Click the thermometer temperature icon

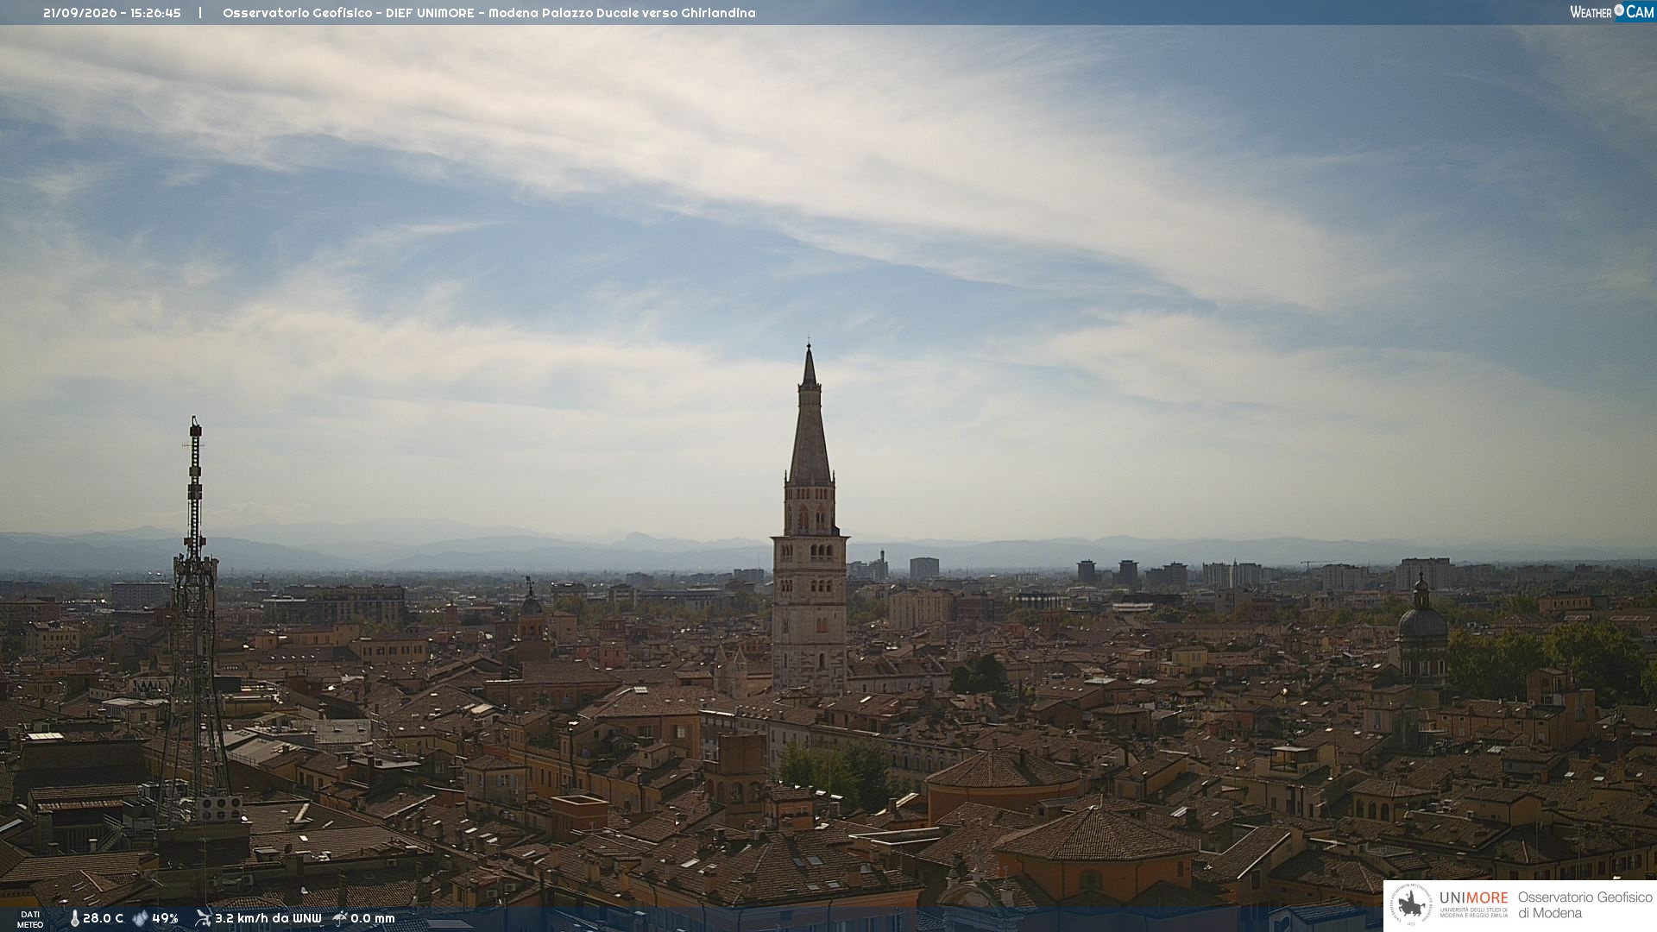tap(74, 918)
